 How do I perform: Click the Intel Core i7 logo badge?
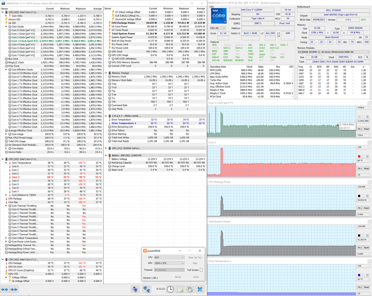(x=218, y=16)
